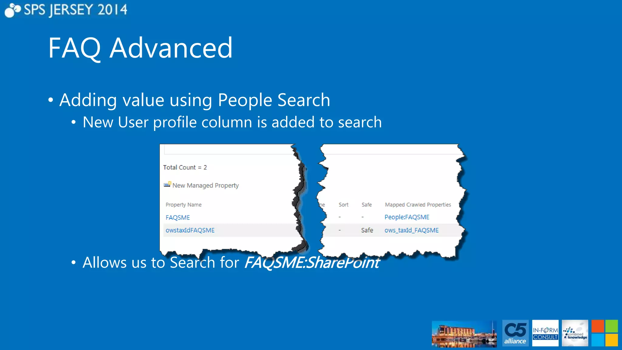The height and width of the screenshot is (350, 622).
Task: Open the ows_taxId_FAQSME crawled property
Action: coord(412,230)
